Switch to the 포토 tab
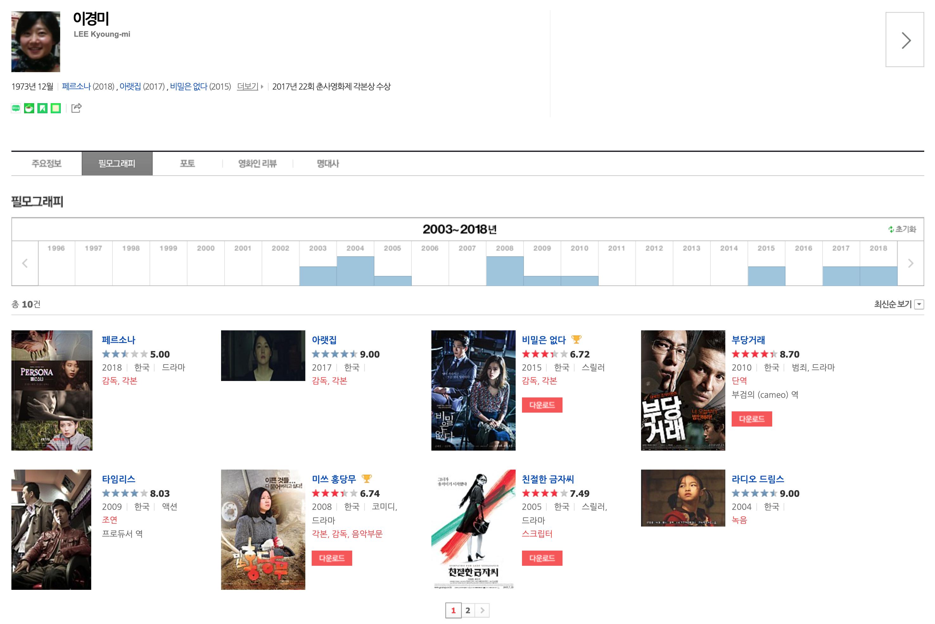 tap(187, 164)
